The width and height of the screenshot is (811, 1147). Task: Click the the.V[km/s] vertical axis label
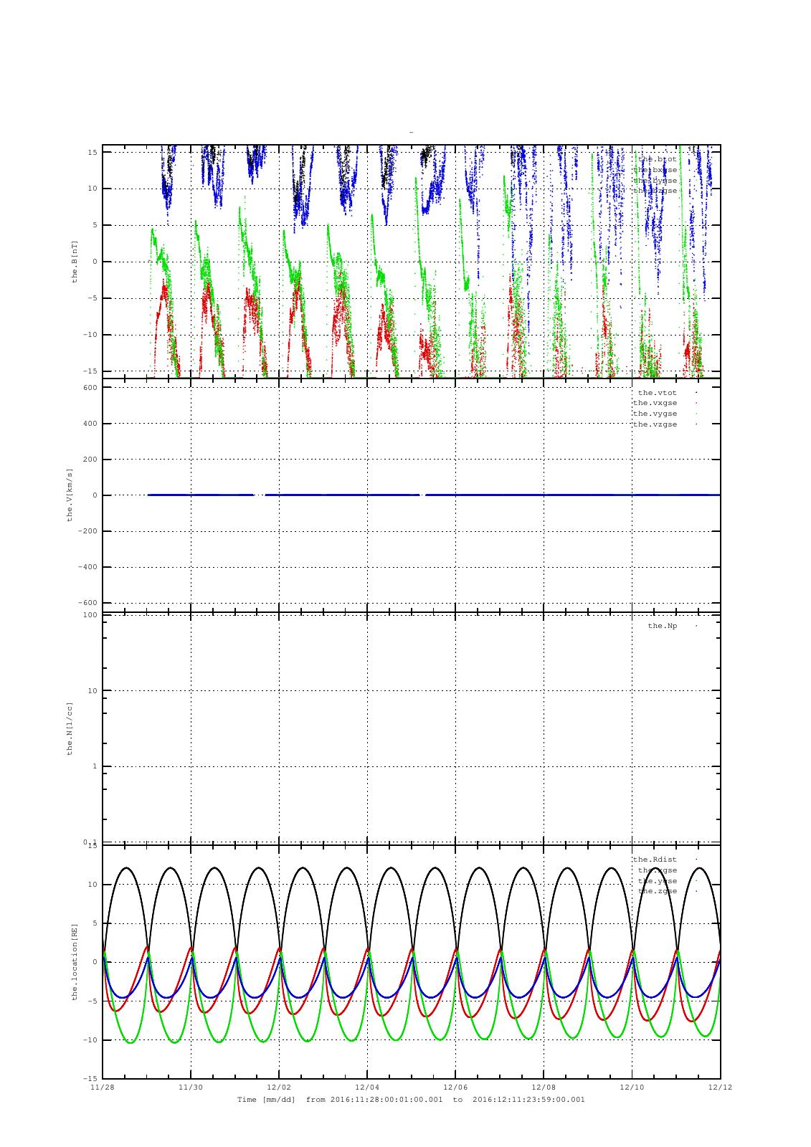tap(70, 495)
